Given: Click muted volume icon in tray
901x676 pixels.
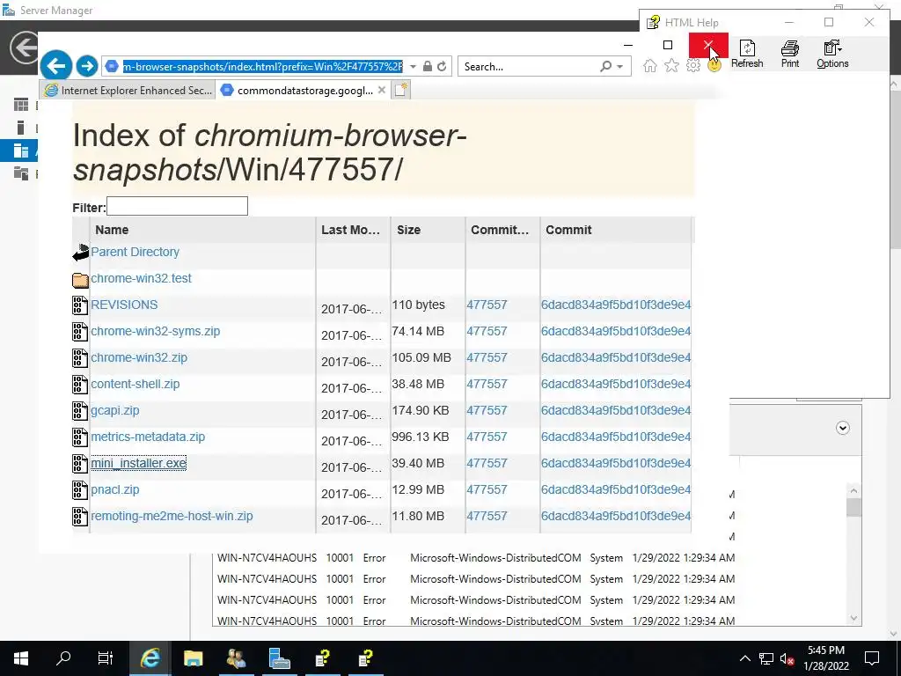Looking at the screenshot, I should coord(787,658).
